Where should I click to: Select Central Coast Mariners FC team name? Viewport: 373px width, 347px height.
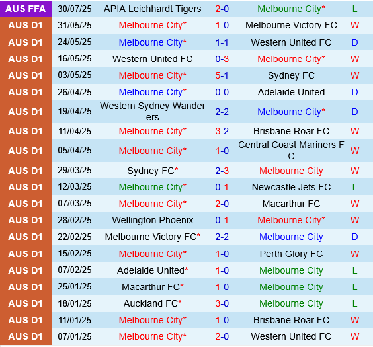click(291, 151)
